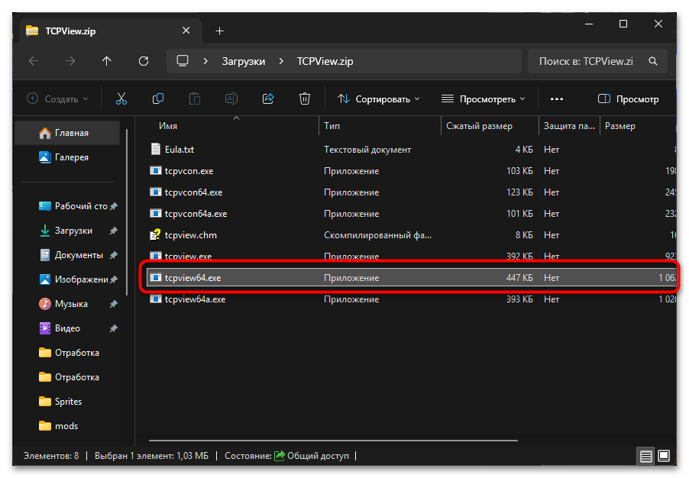Open Видео in navigation pane
This screenshot has height=478, width=689.
[x=66, y=328]
